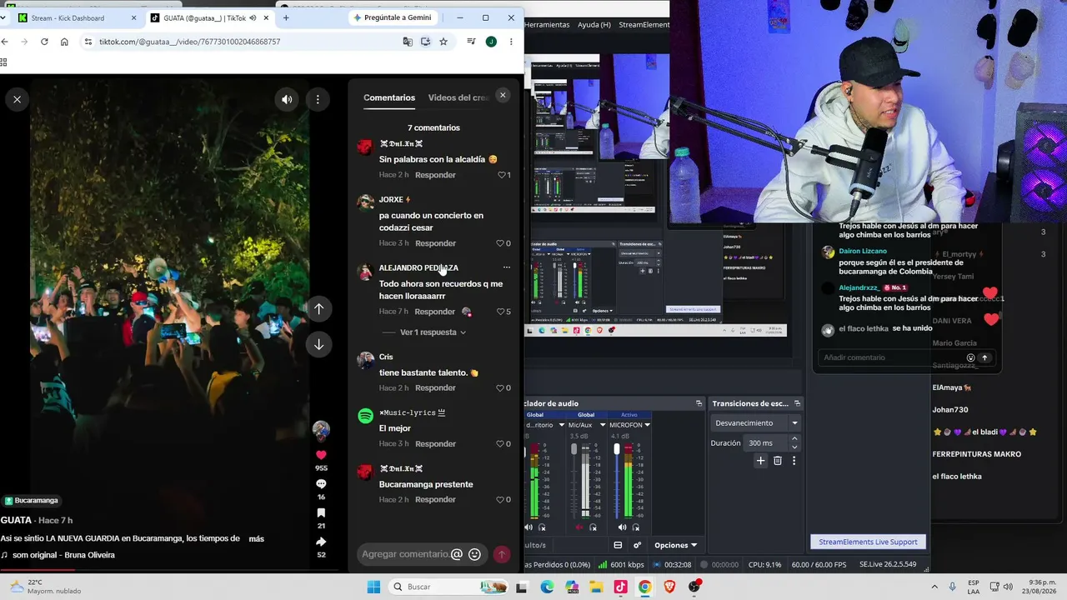Screen dimensions: 1067x600
Task: Open Chrome media controls
Action: coord(471,42)
